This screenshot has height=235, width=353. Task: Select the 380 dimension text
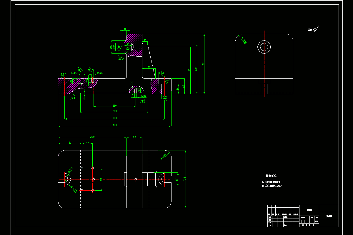pos(115,118)
